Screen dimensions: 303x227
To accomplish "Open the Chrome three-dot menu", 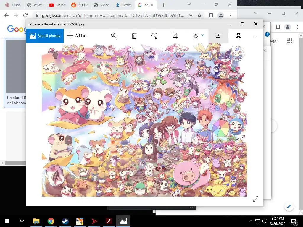I will (x=230, y=15).
